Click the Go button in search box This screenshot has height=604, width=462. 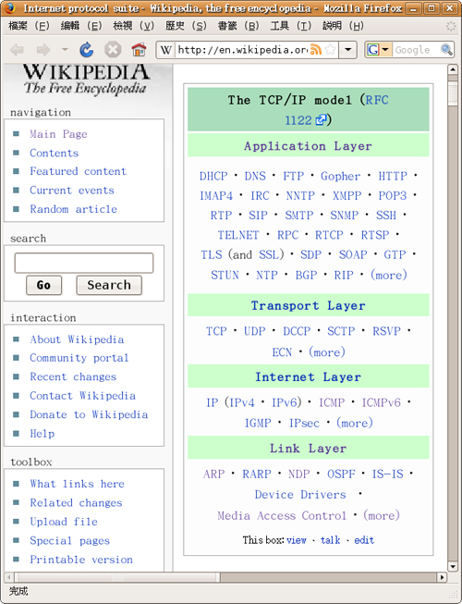pos(43,285)
